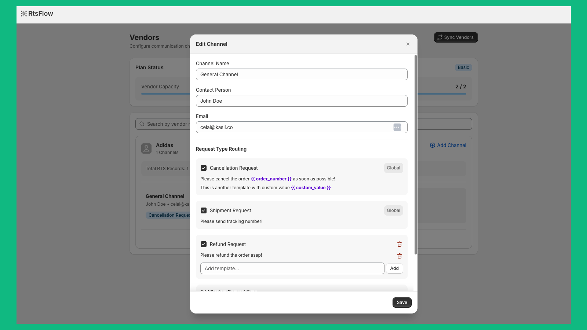
Task: Click the password manager icon in Email field
Action: 397,127
